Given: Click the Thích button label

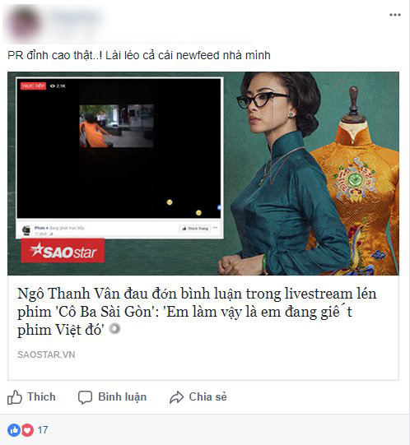Looking at the screenshot, I should [41, 396].
